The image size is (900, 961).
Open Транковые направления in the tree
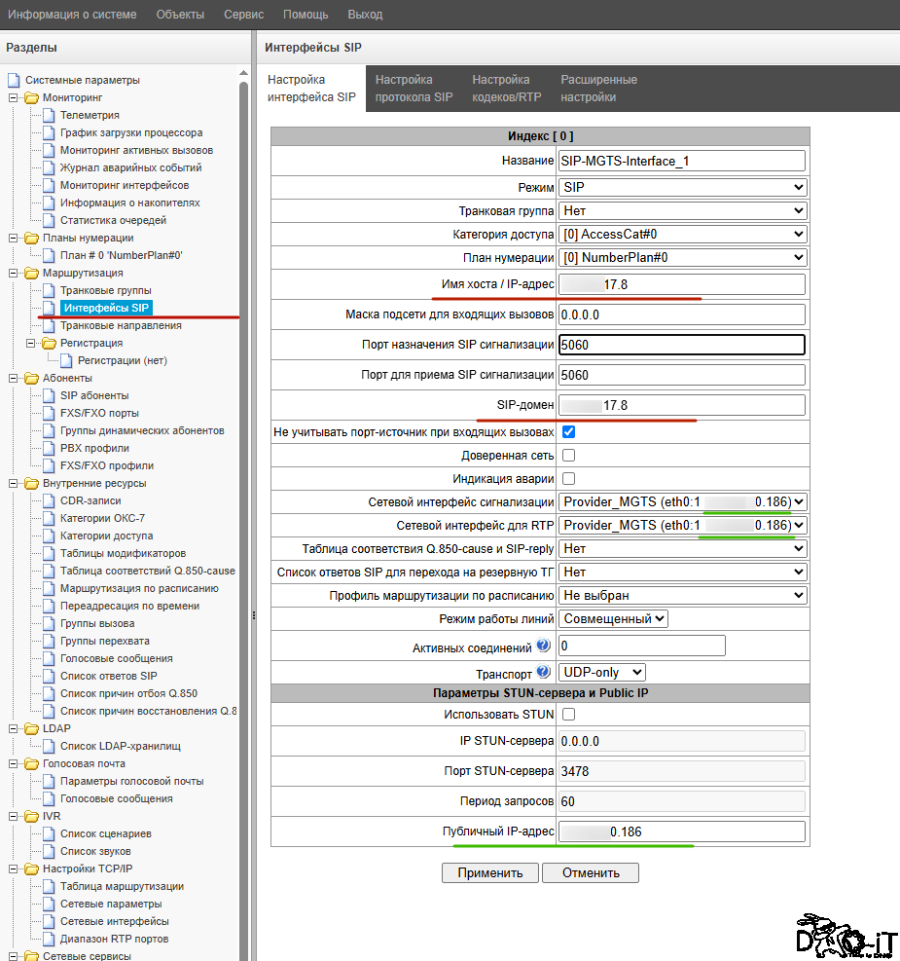[121, 325]
